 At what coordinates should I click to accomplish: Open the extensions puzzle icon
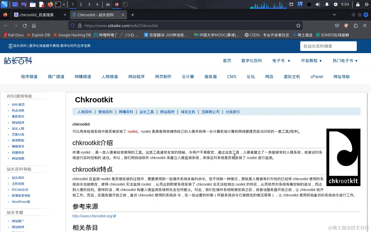click(x=356, y=26)
